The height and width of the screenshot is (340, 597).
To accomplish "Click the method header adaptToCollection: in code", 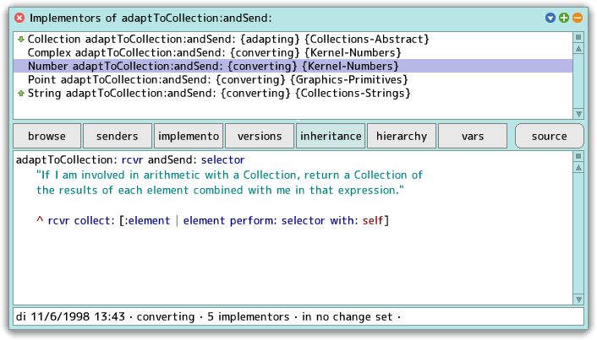I will click(x=67, y=160).
